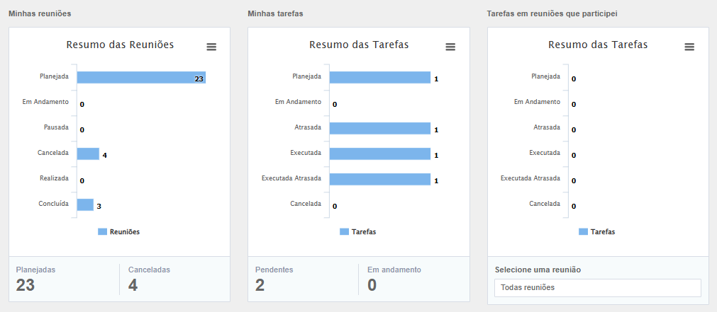Open chart menu in Minhas tarefas panel
Image resolution: width=717 pixels, height=312 pixels.
(450, 47)
